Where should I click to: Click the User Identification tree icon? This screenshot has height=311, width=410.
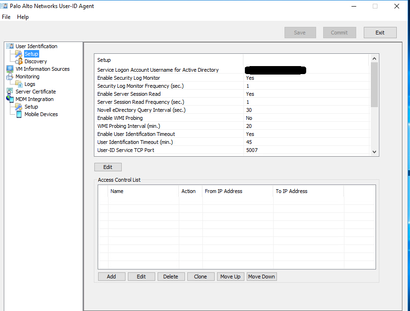tap(10, 46)
